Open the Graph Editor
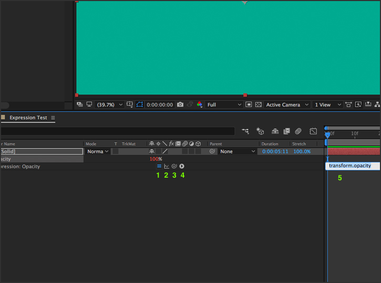381x283 pixels. pos(313,131)
